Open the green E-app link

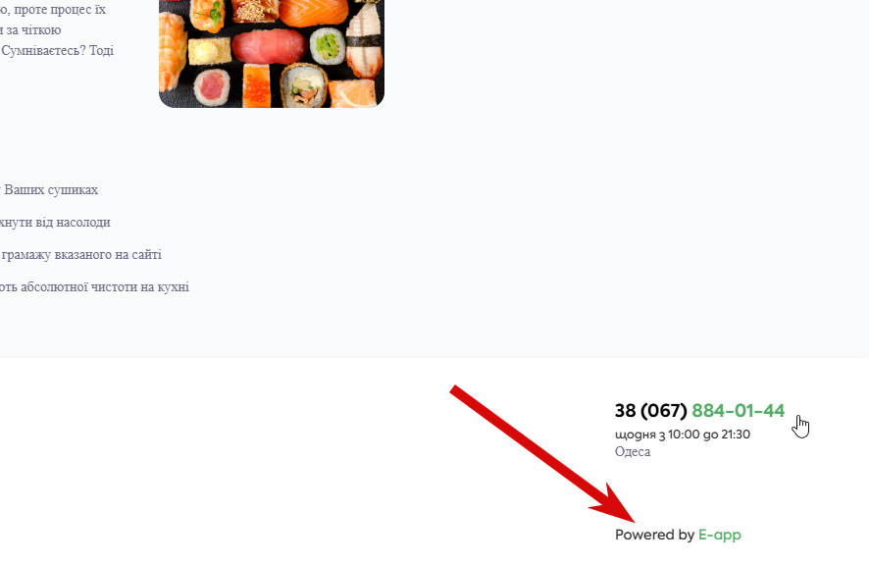tap(719, 535)
